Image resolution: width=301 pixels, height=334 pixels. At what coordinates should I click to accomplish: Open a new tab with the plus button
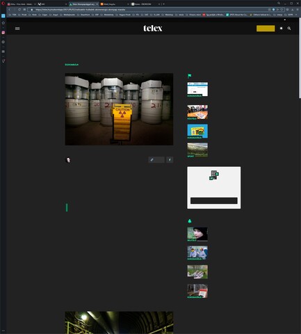pyautogui.click(x=163, y=4)
